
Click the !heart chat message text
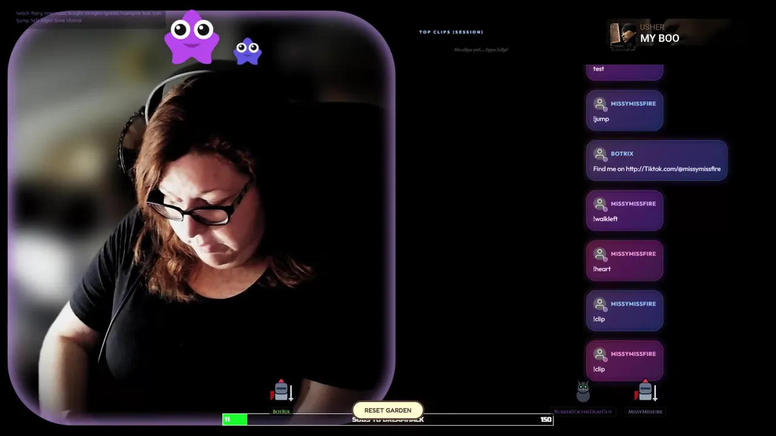coord(602,269)
